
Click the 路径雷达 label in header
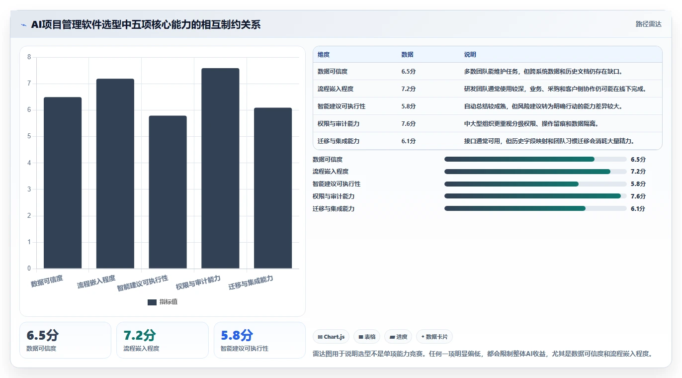coord(648,24)
